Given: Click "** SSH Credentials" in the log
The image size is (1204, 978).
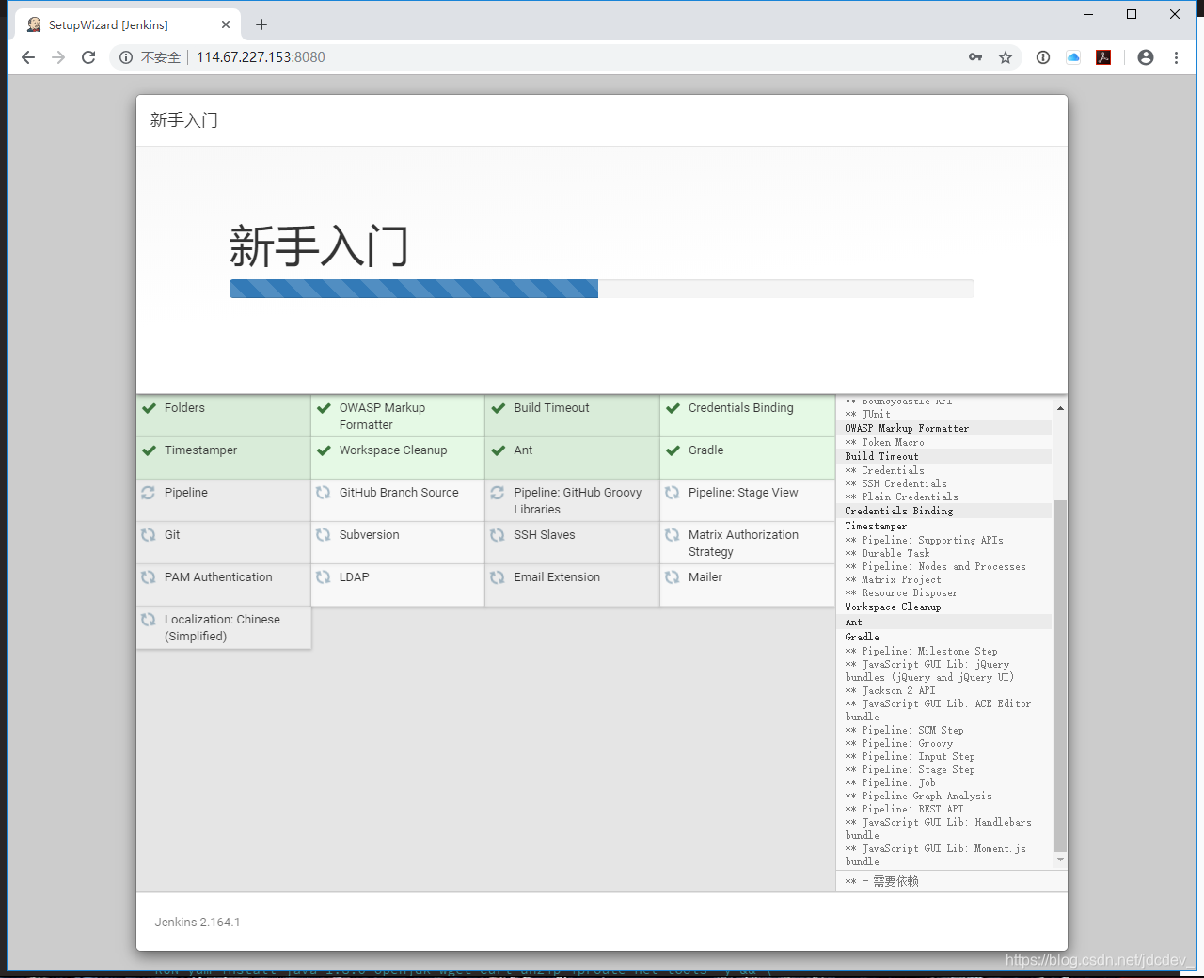Looking at the screenshot, I should 895,483.
